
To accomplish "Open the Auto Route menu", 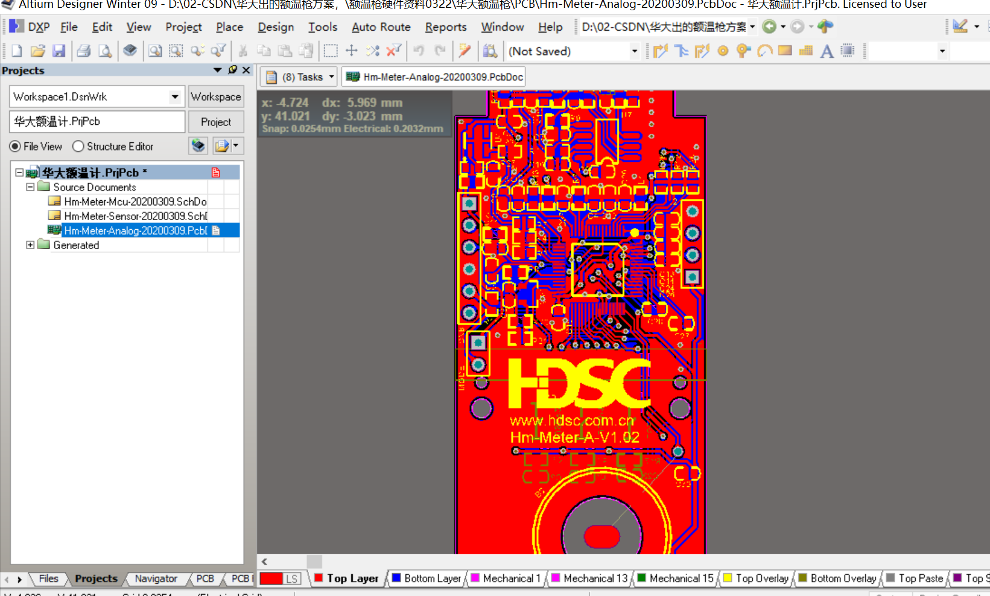I will click(x=381, y=27).
